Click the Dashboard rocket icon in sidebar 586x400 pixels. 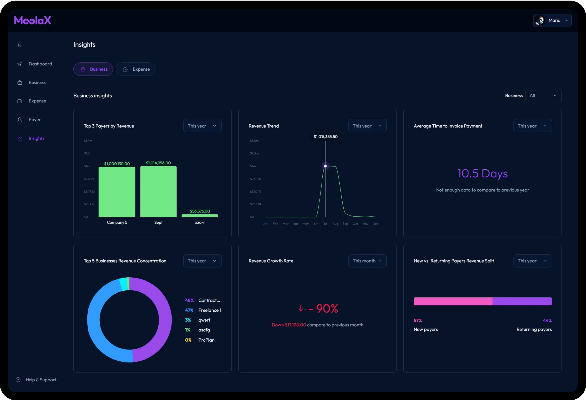coord(20,64)
